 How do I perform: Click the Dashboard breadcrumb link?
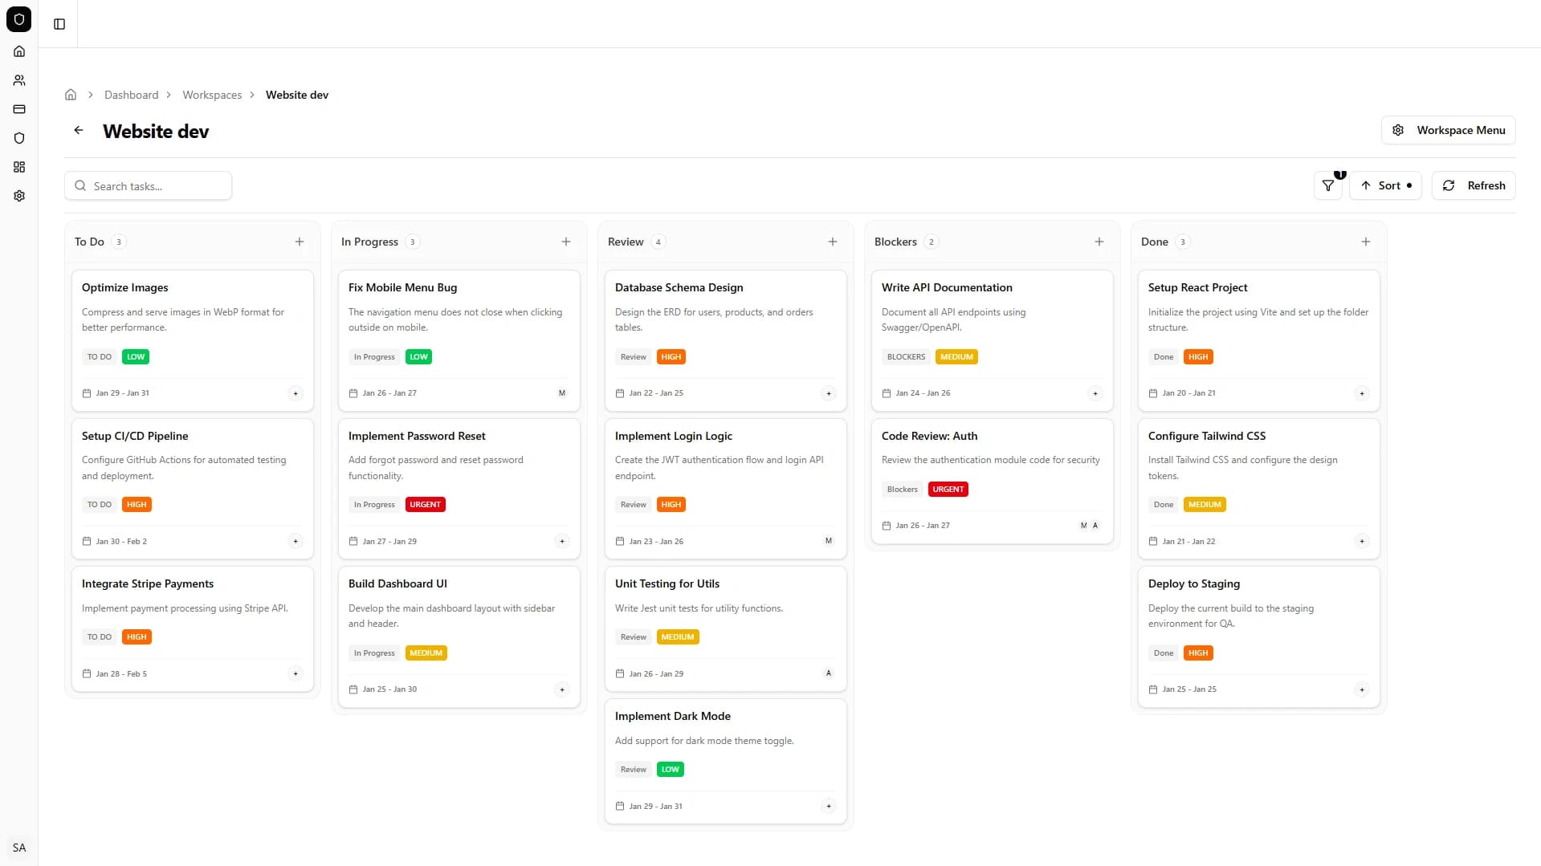click(x=130, y=95)
